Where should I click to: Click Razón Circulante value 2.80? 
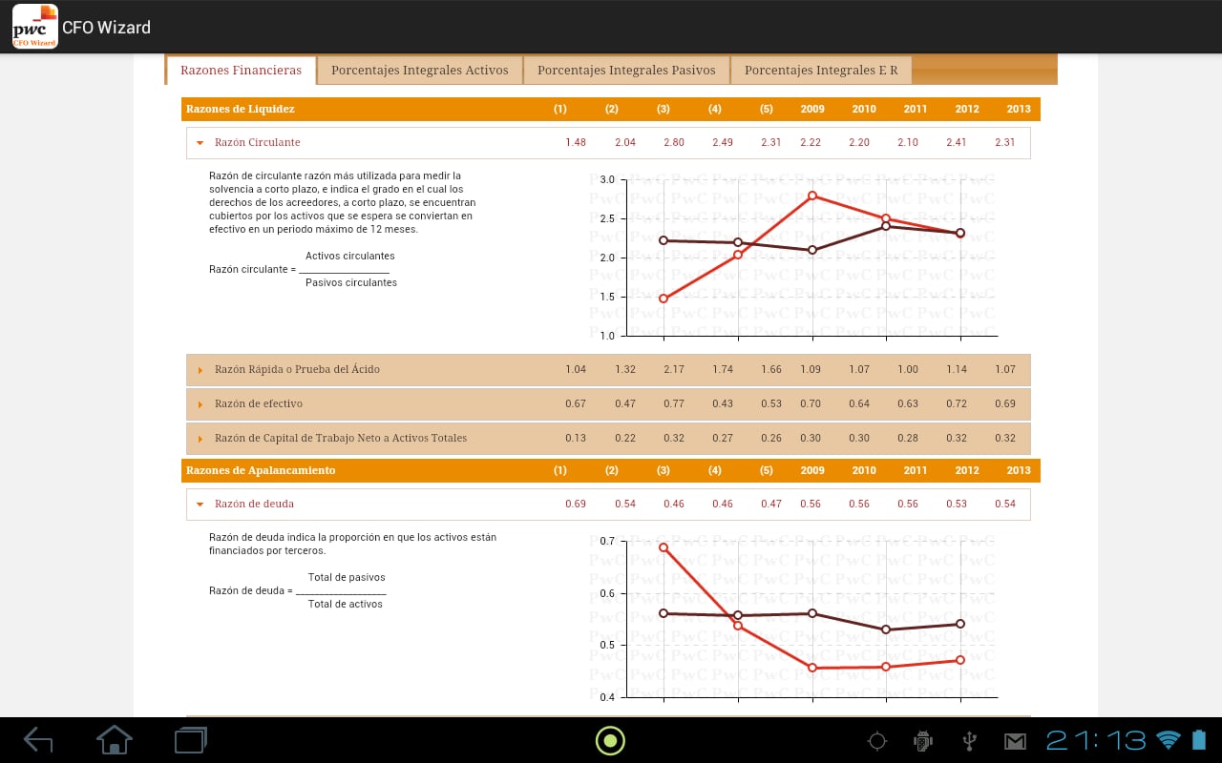pyautogui.click(x=674, y=142)
